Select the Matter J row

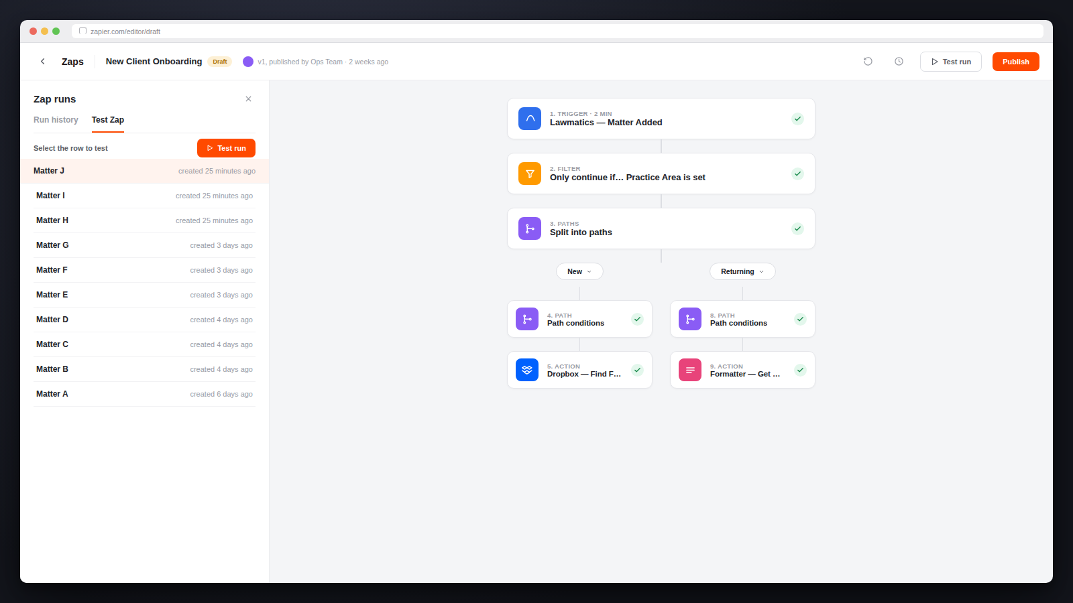(x=144, y=171)
